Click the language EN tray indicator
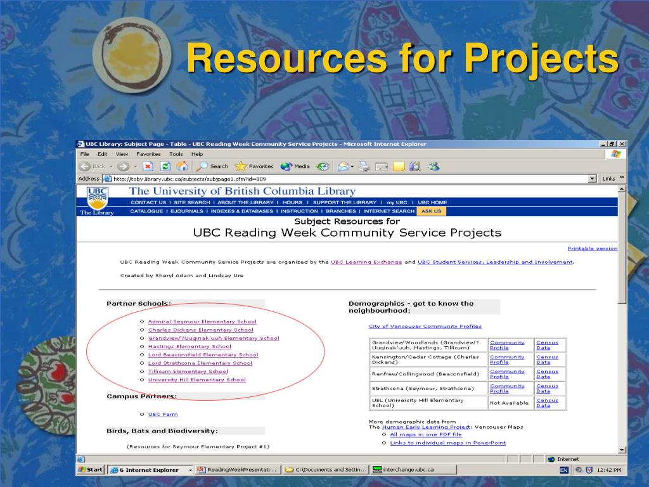Viewport: 649px width, 487px height. [x=563, y=470]
